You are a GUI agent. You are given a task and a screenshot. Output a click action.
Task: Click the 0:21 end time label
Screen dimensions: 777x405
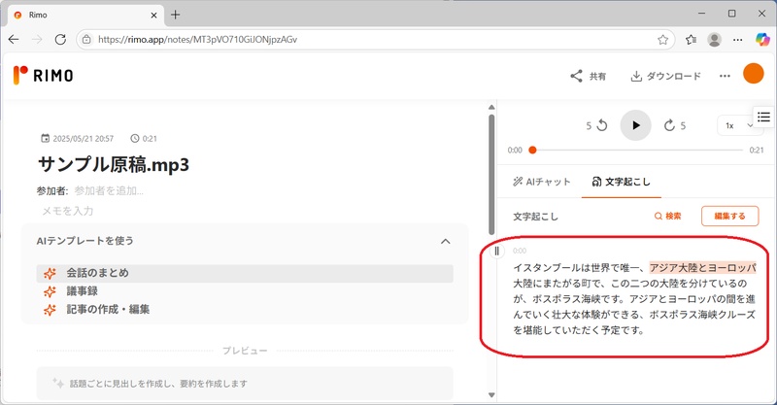tap(757, 150)
